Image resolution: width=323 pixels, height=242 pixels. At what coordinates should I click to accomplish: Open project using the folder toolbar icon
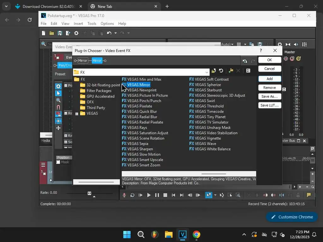point(51,33)
